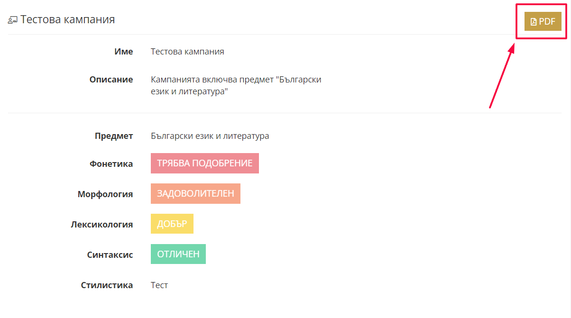Click the 'Описание' field label
This screenshot has height=318, width=571.
click(111, 80)
